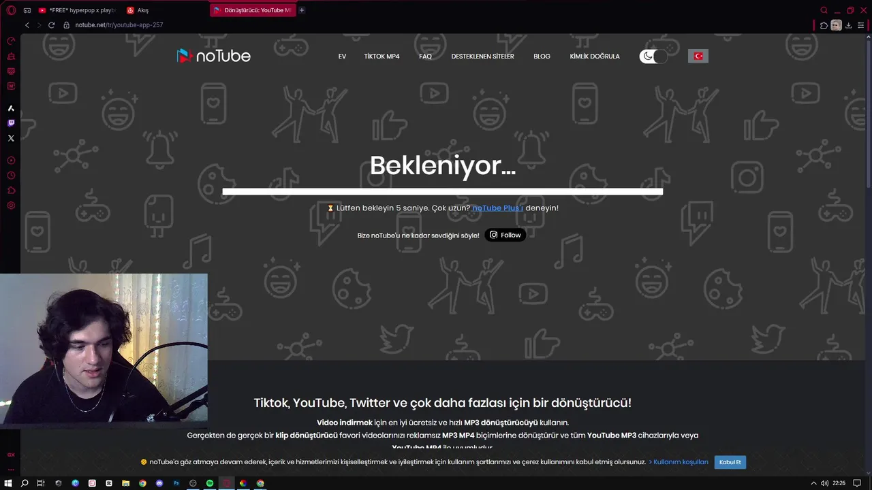The width and height of the screenshot is (872, 490).
Task: Reload the page with the refresh icon
Action: 51,25
